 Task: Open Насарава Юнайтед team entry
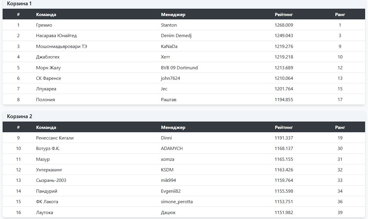(x=56, y=36)
